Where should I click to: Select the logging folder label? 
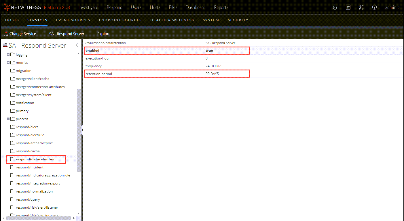[22, 55]
